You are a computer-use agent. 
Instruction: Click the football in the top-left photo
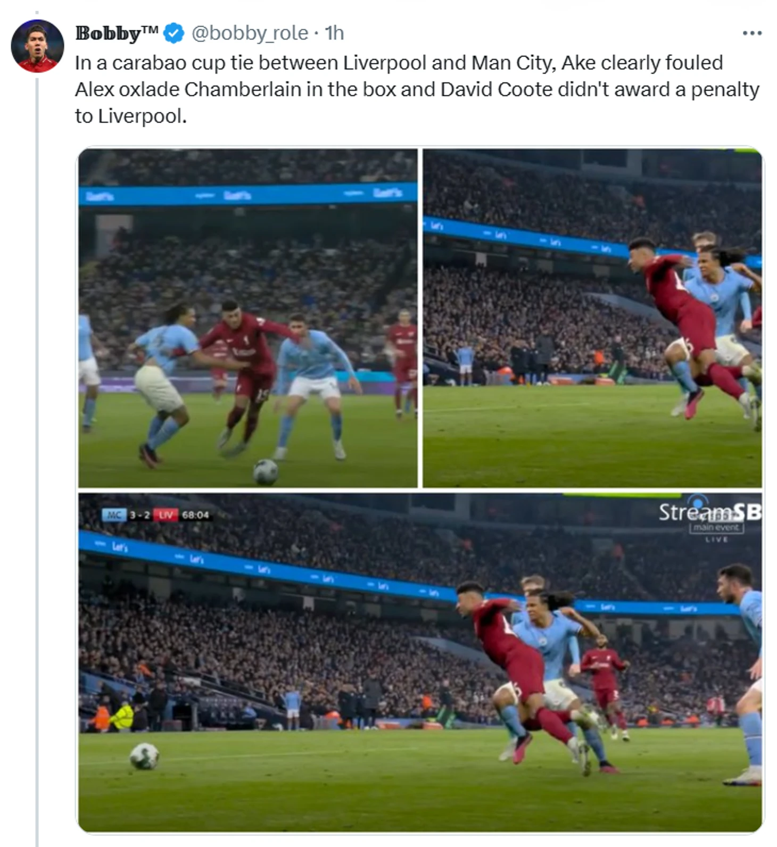point(265,471)
